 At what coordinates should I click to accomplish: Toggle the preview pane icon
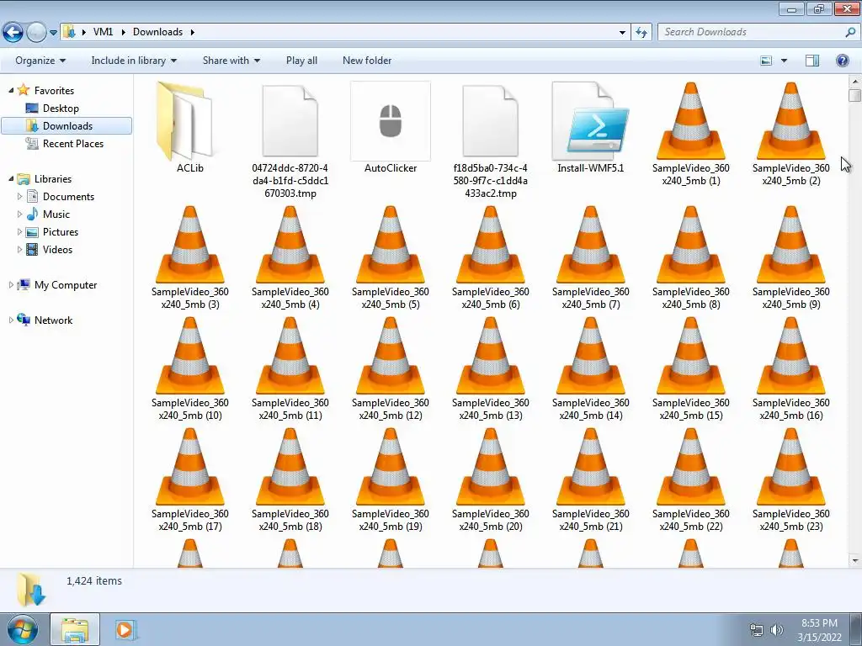pos(812,61)
